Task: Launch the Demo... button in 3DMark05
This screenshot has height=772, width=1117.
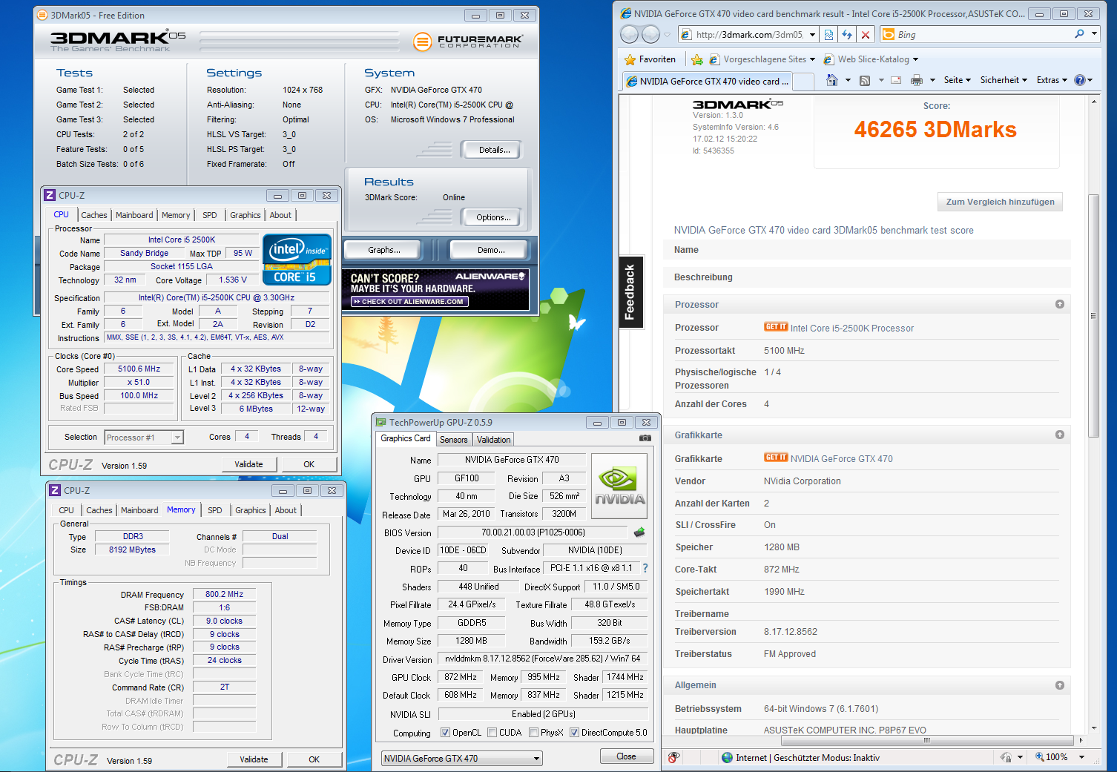Action: (x=490, y=250)
